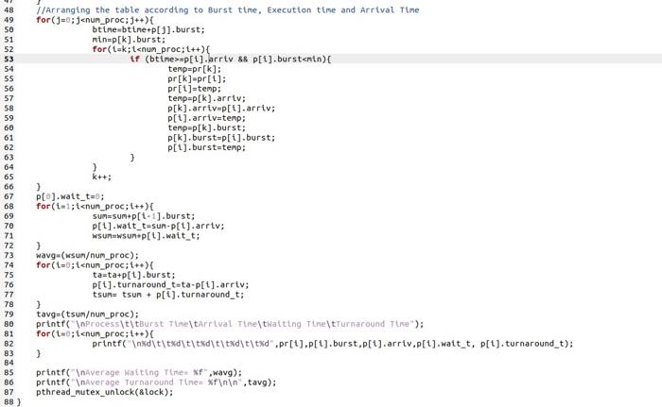Click 'btime=btime+p[j].burst;' line
The width and height of the screenshot is (662, 407).
(148, 29)
